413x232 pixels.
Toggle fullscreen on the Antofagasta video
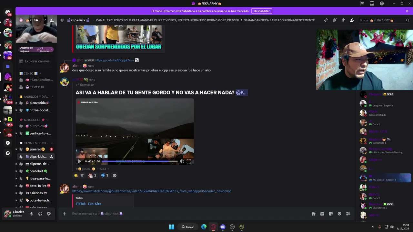coord(189,161)
